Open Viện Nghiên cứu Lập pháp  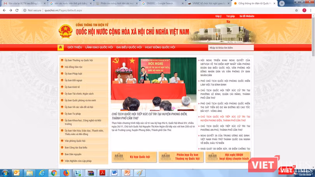(x=78, y=161)
